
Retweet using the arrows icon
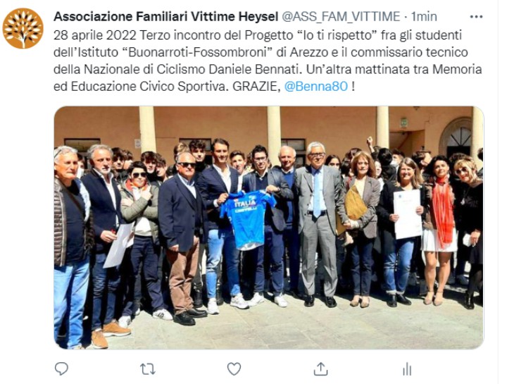(148, 369)
